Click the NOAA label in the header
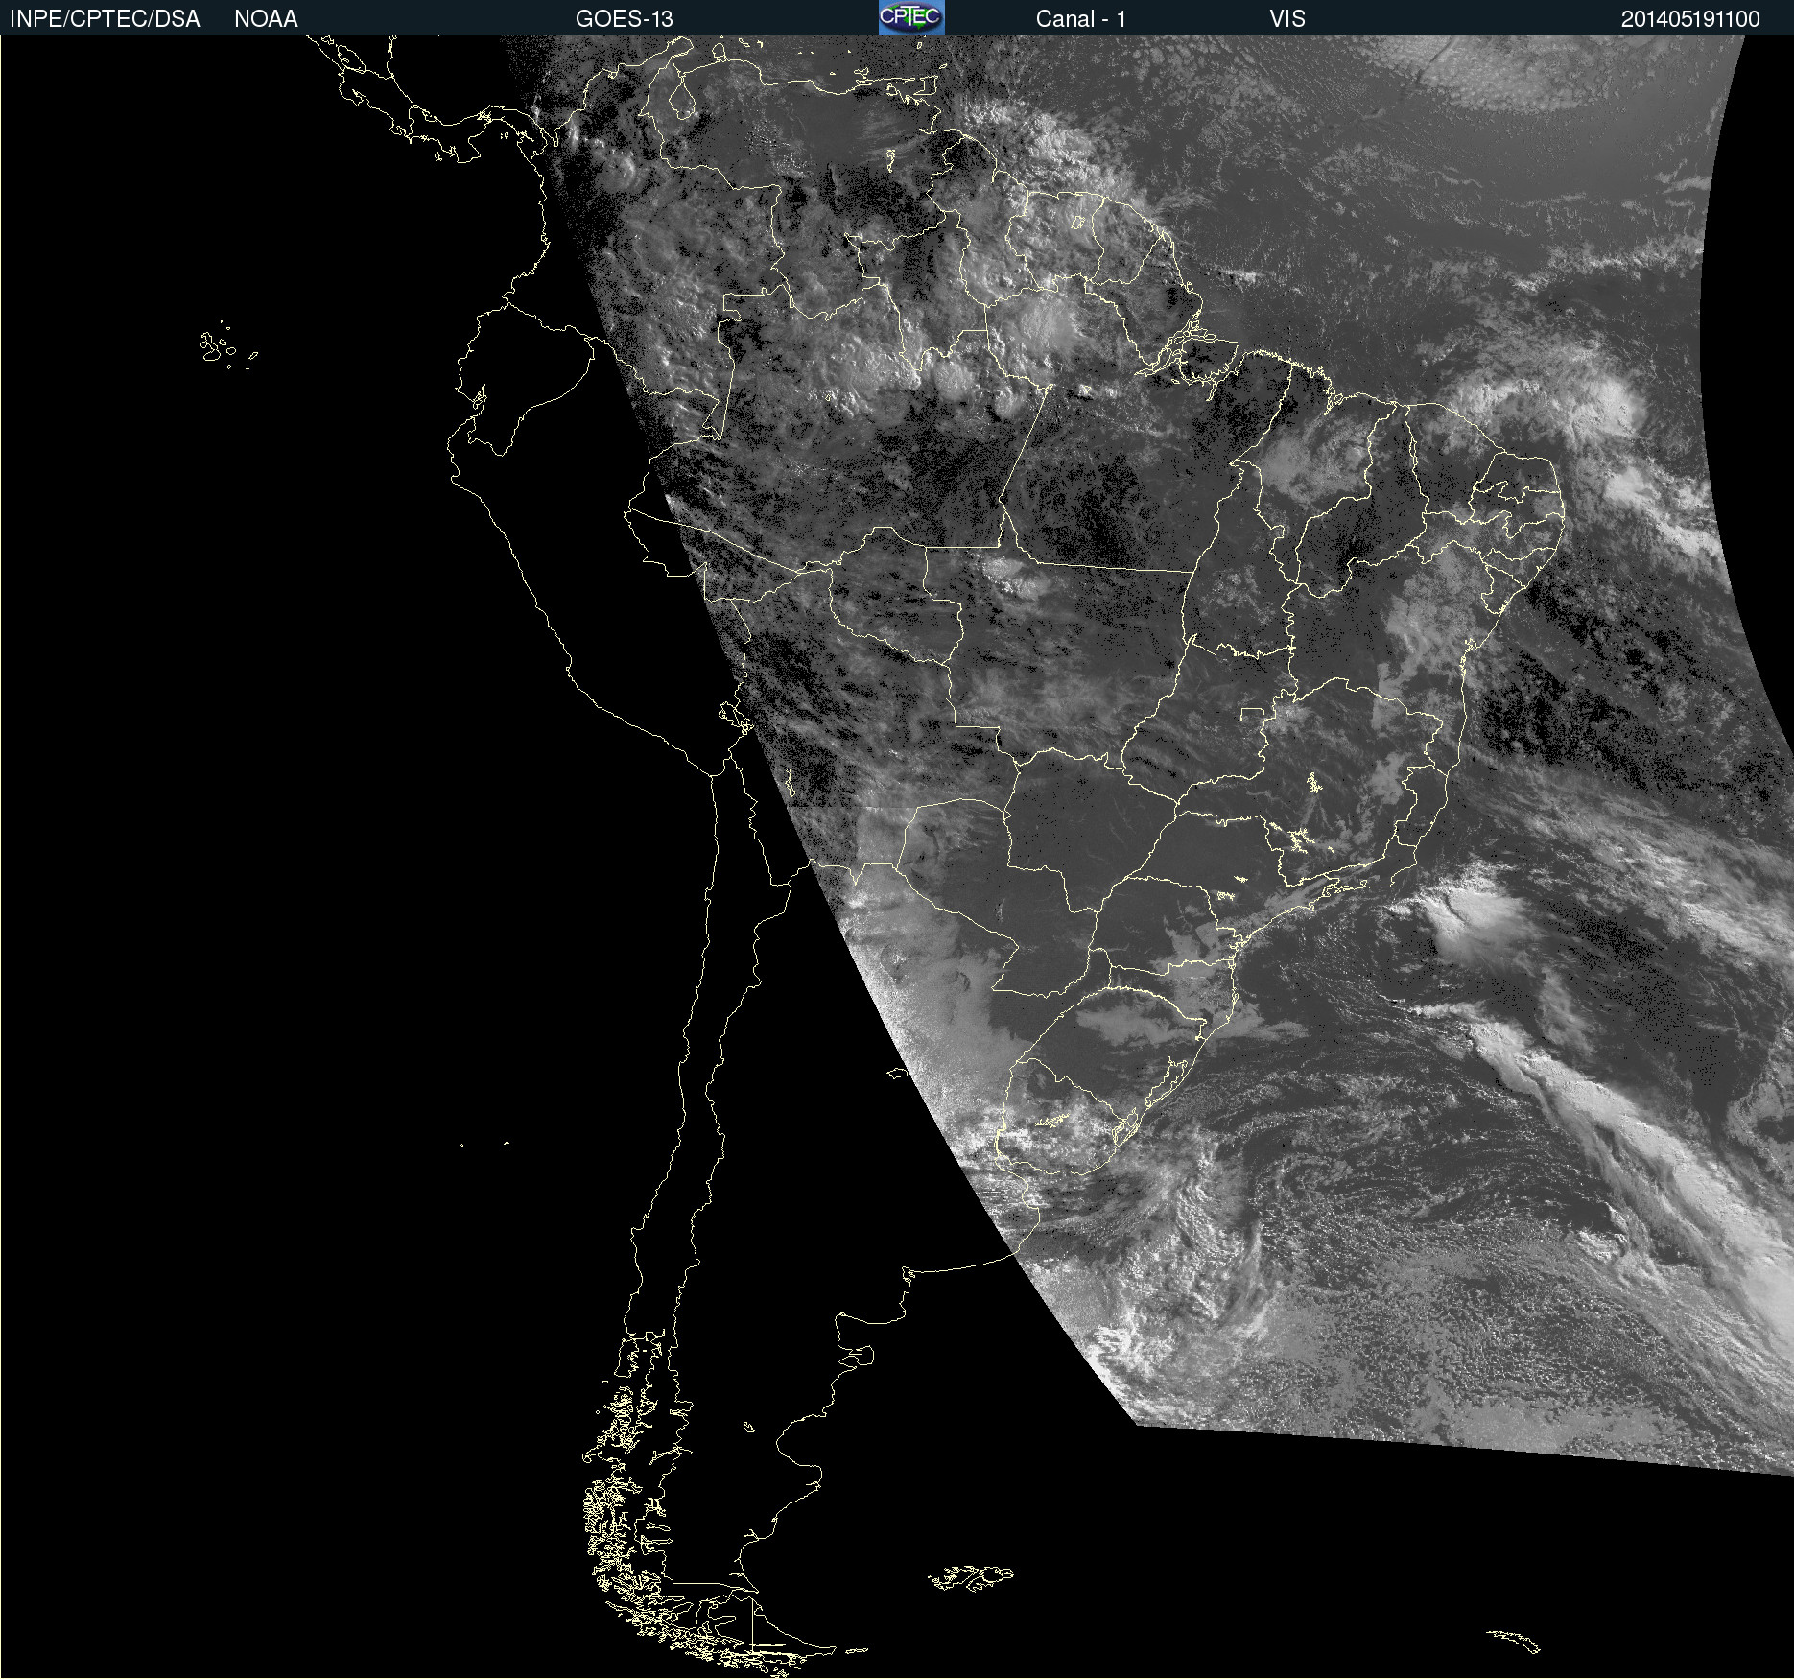The height and width of the screenshot is (1679, 1794). pyautogui.click(x=266, y=19)
